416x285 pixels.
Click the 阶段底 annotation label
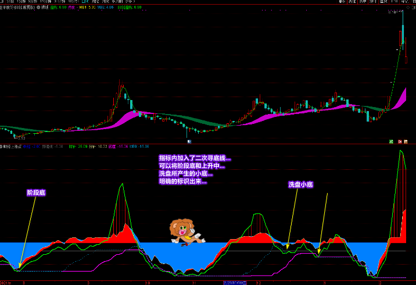(36, 192)
